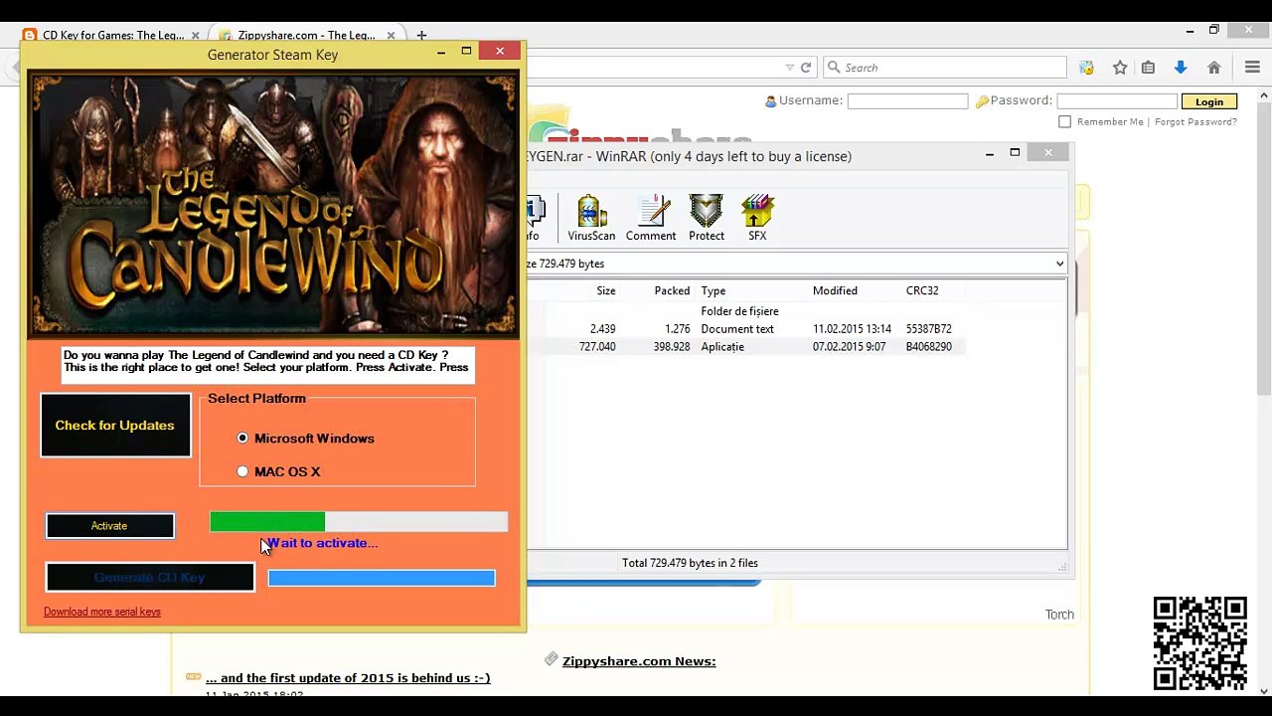Switch to the Zippyshare.com tab
The width and height of the screenshot is (1272, 716).
(x=308, y=35)
